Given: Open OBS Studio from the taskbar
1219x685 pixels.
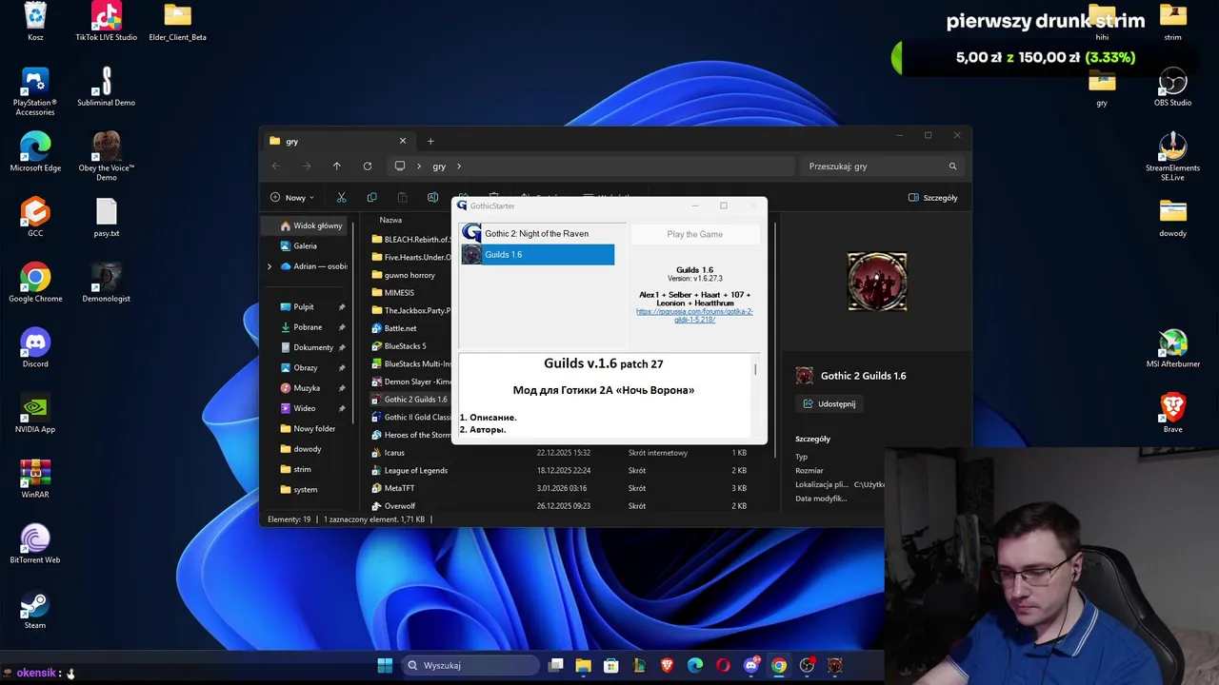Looking at the screenshot, I should (807, 665).
